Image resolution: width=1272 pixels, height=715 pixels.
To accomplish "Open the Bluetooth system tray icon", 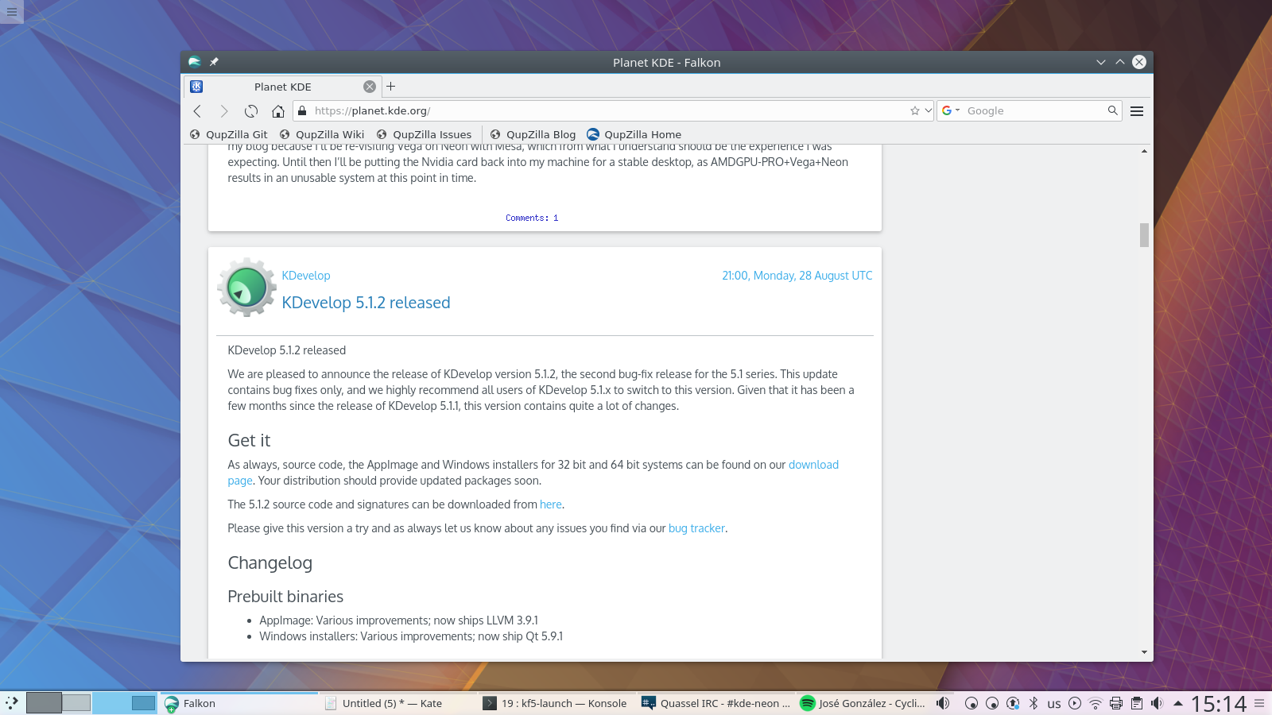I will (x=1033, y=703).
